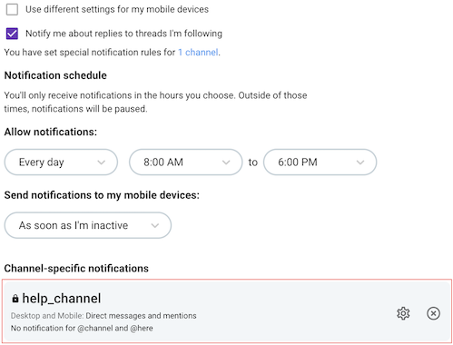Click the chevron in 6:00 PM selector

point(360,163)
